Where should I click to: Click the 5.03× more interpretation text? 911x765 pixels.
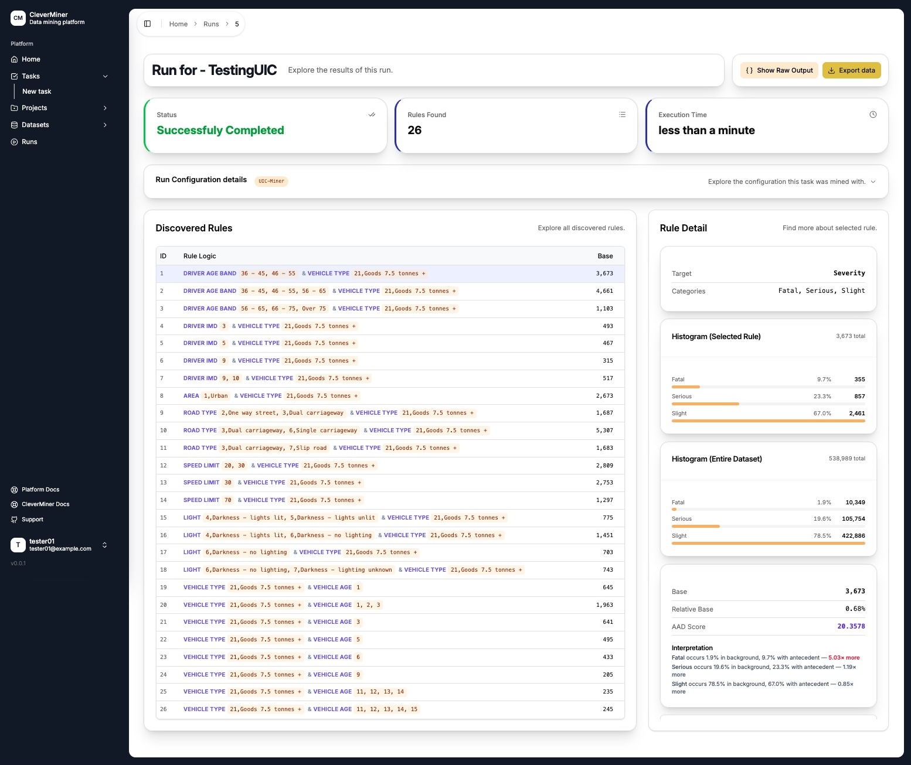click(x=844, y=658)
